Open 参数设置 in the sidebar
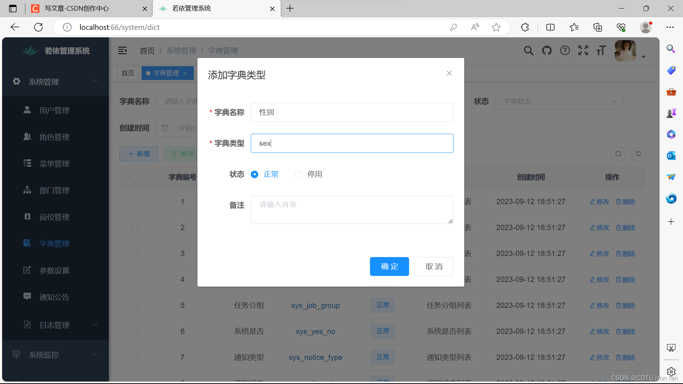This screenshot has height=384, width=683. coord(55,270)
